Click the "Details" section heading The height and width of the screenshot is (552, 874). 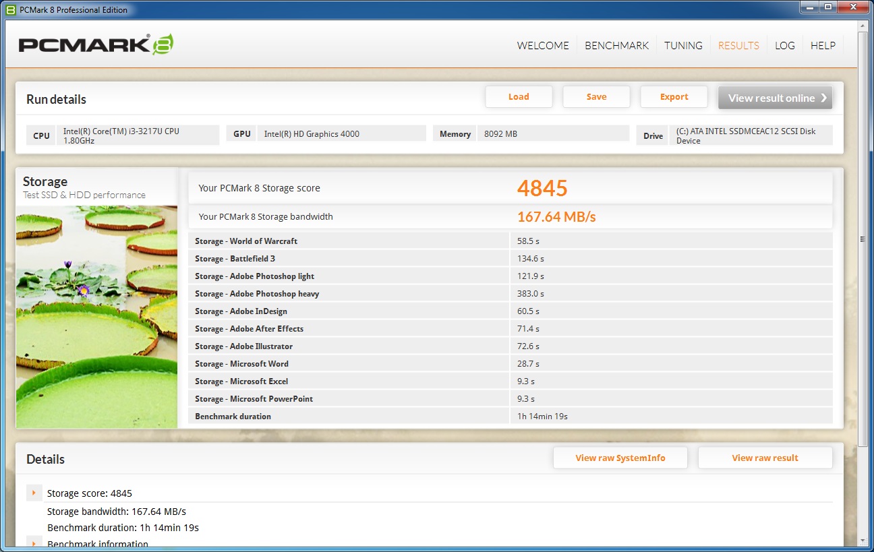(x=45, y=460)
